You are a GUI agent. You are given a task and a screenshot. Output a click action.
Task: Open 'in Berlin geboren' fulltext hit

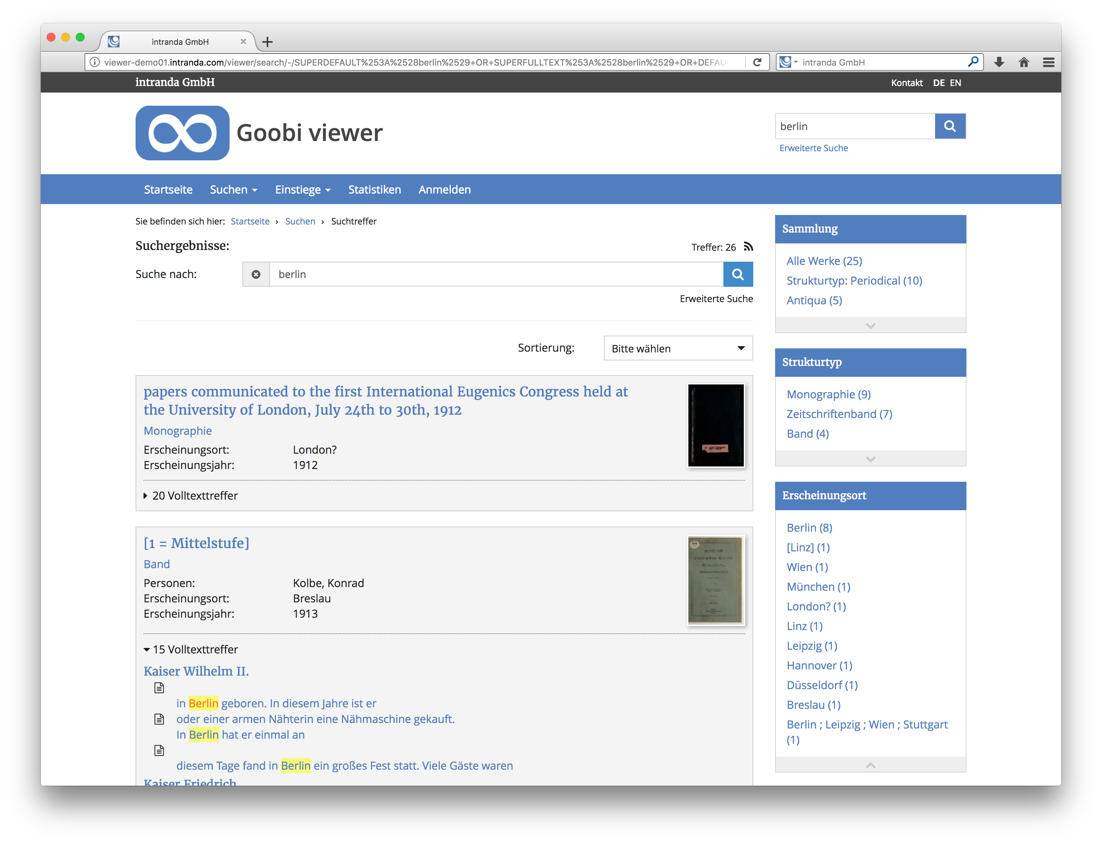276,703
